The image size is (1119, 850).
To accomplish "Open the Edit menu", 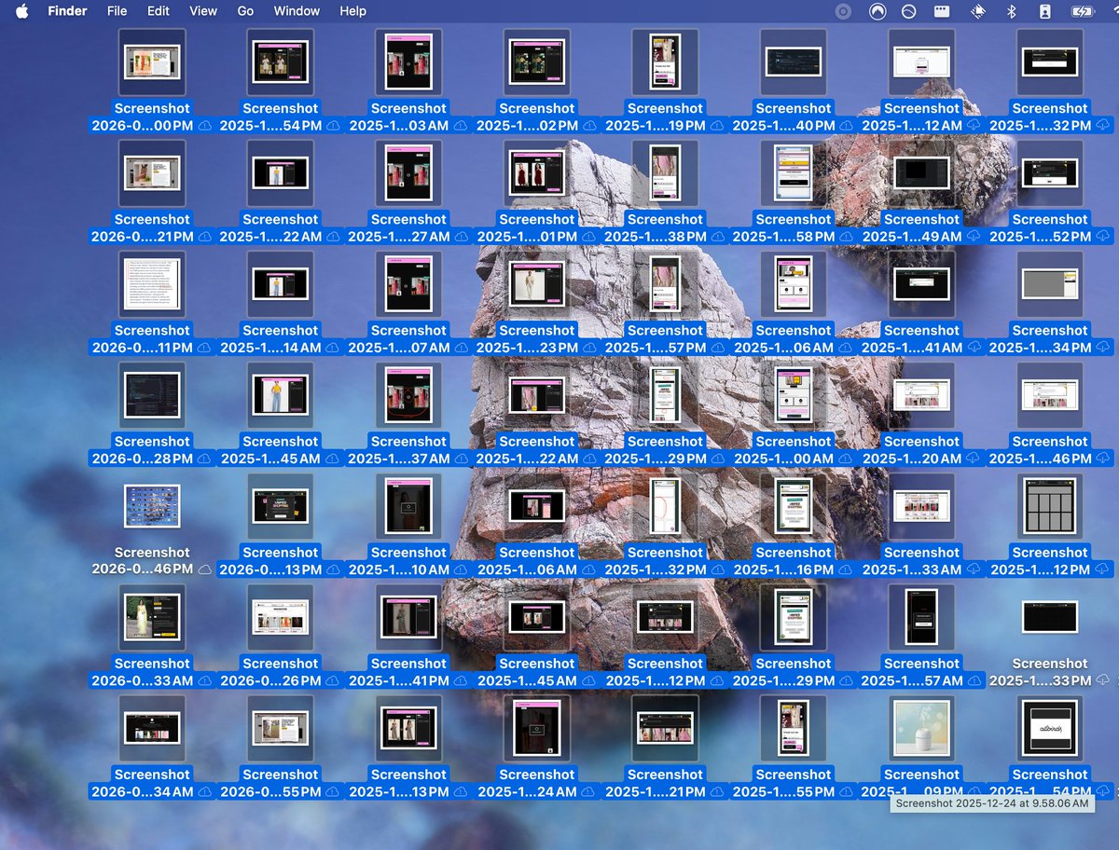I will coord(159,11).
